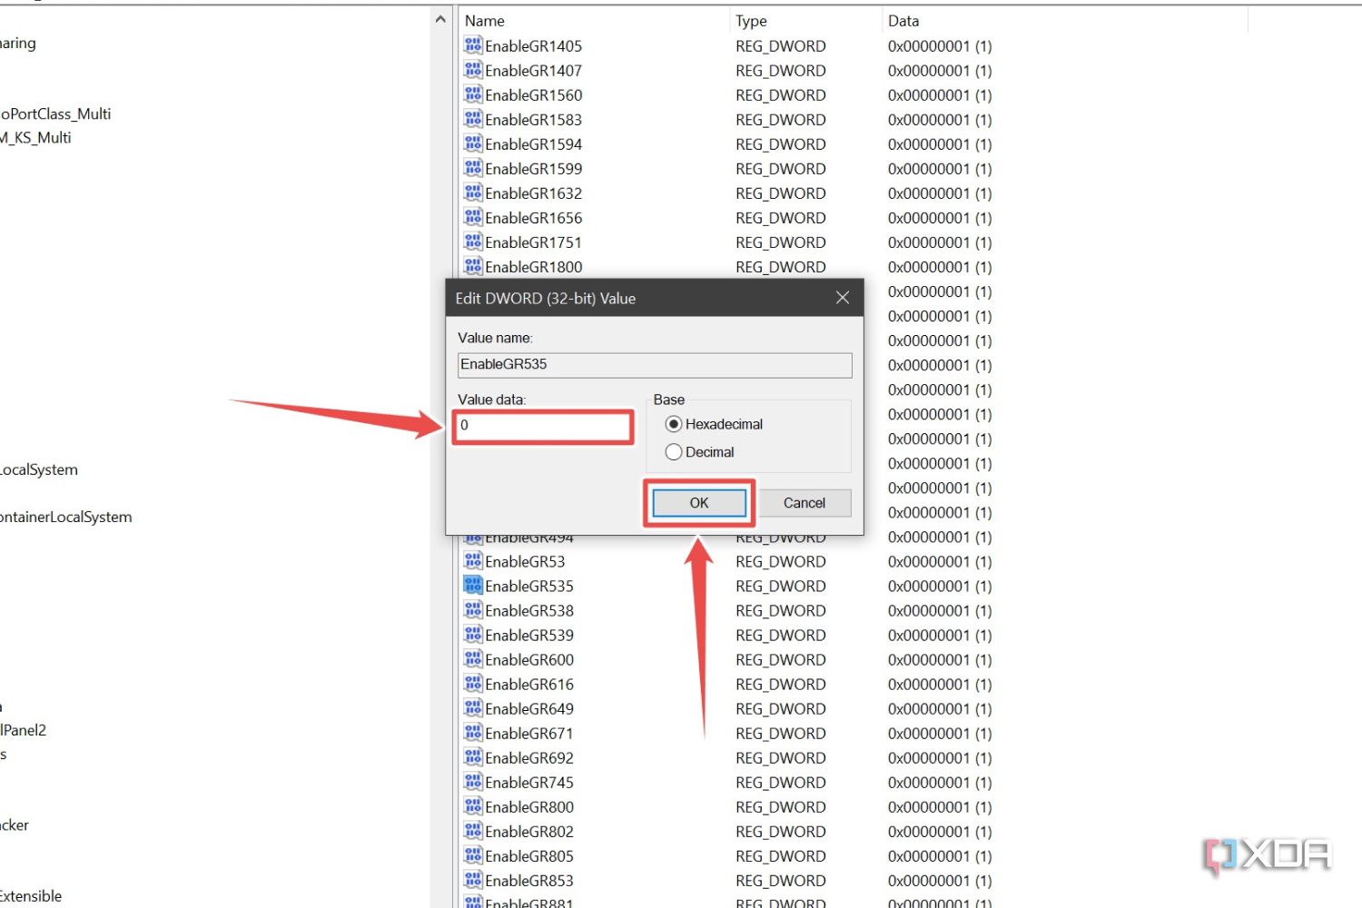Sort values by the Type column

pyautogui.click(x=751, y=20)
